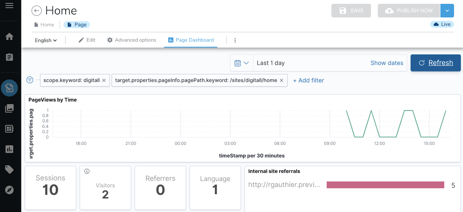Click the home icon in the sidebar
The height and width of the screenshot is (212, 463).
click(x=9, y=37)
